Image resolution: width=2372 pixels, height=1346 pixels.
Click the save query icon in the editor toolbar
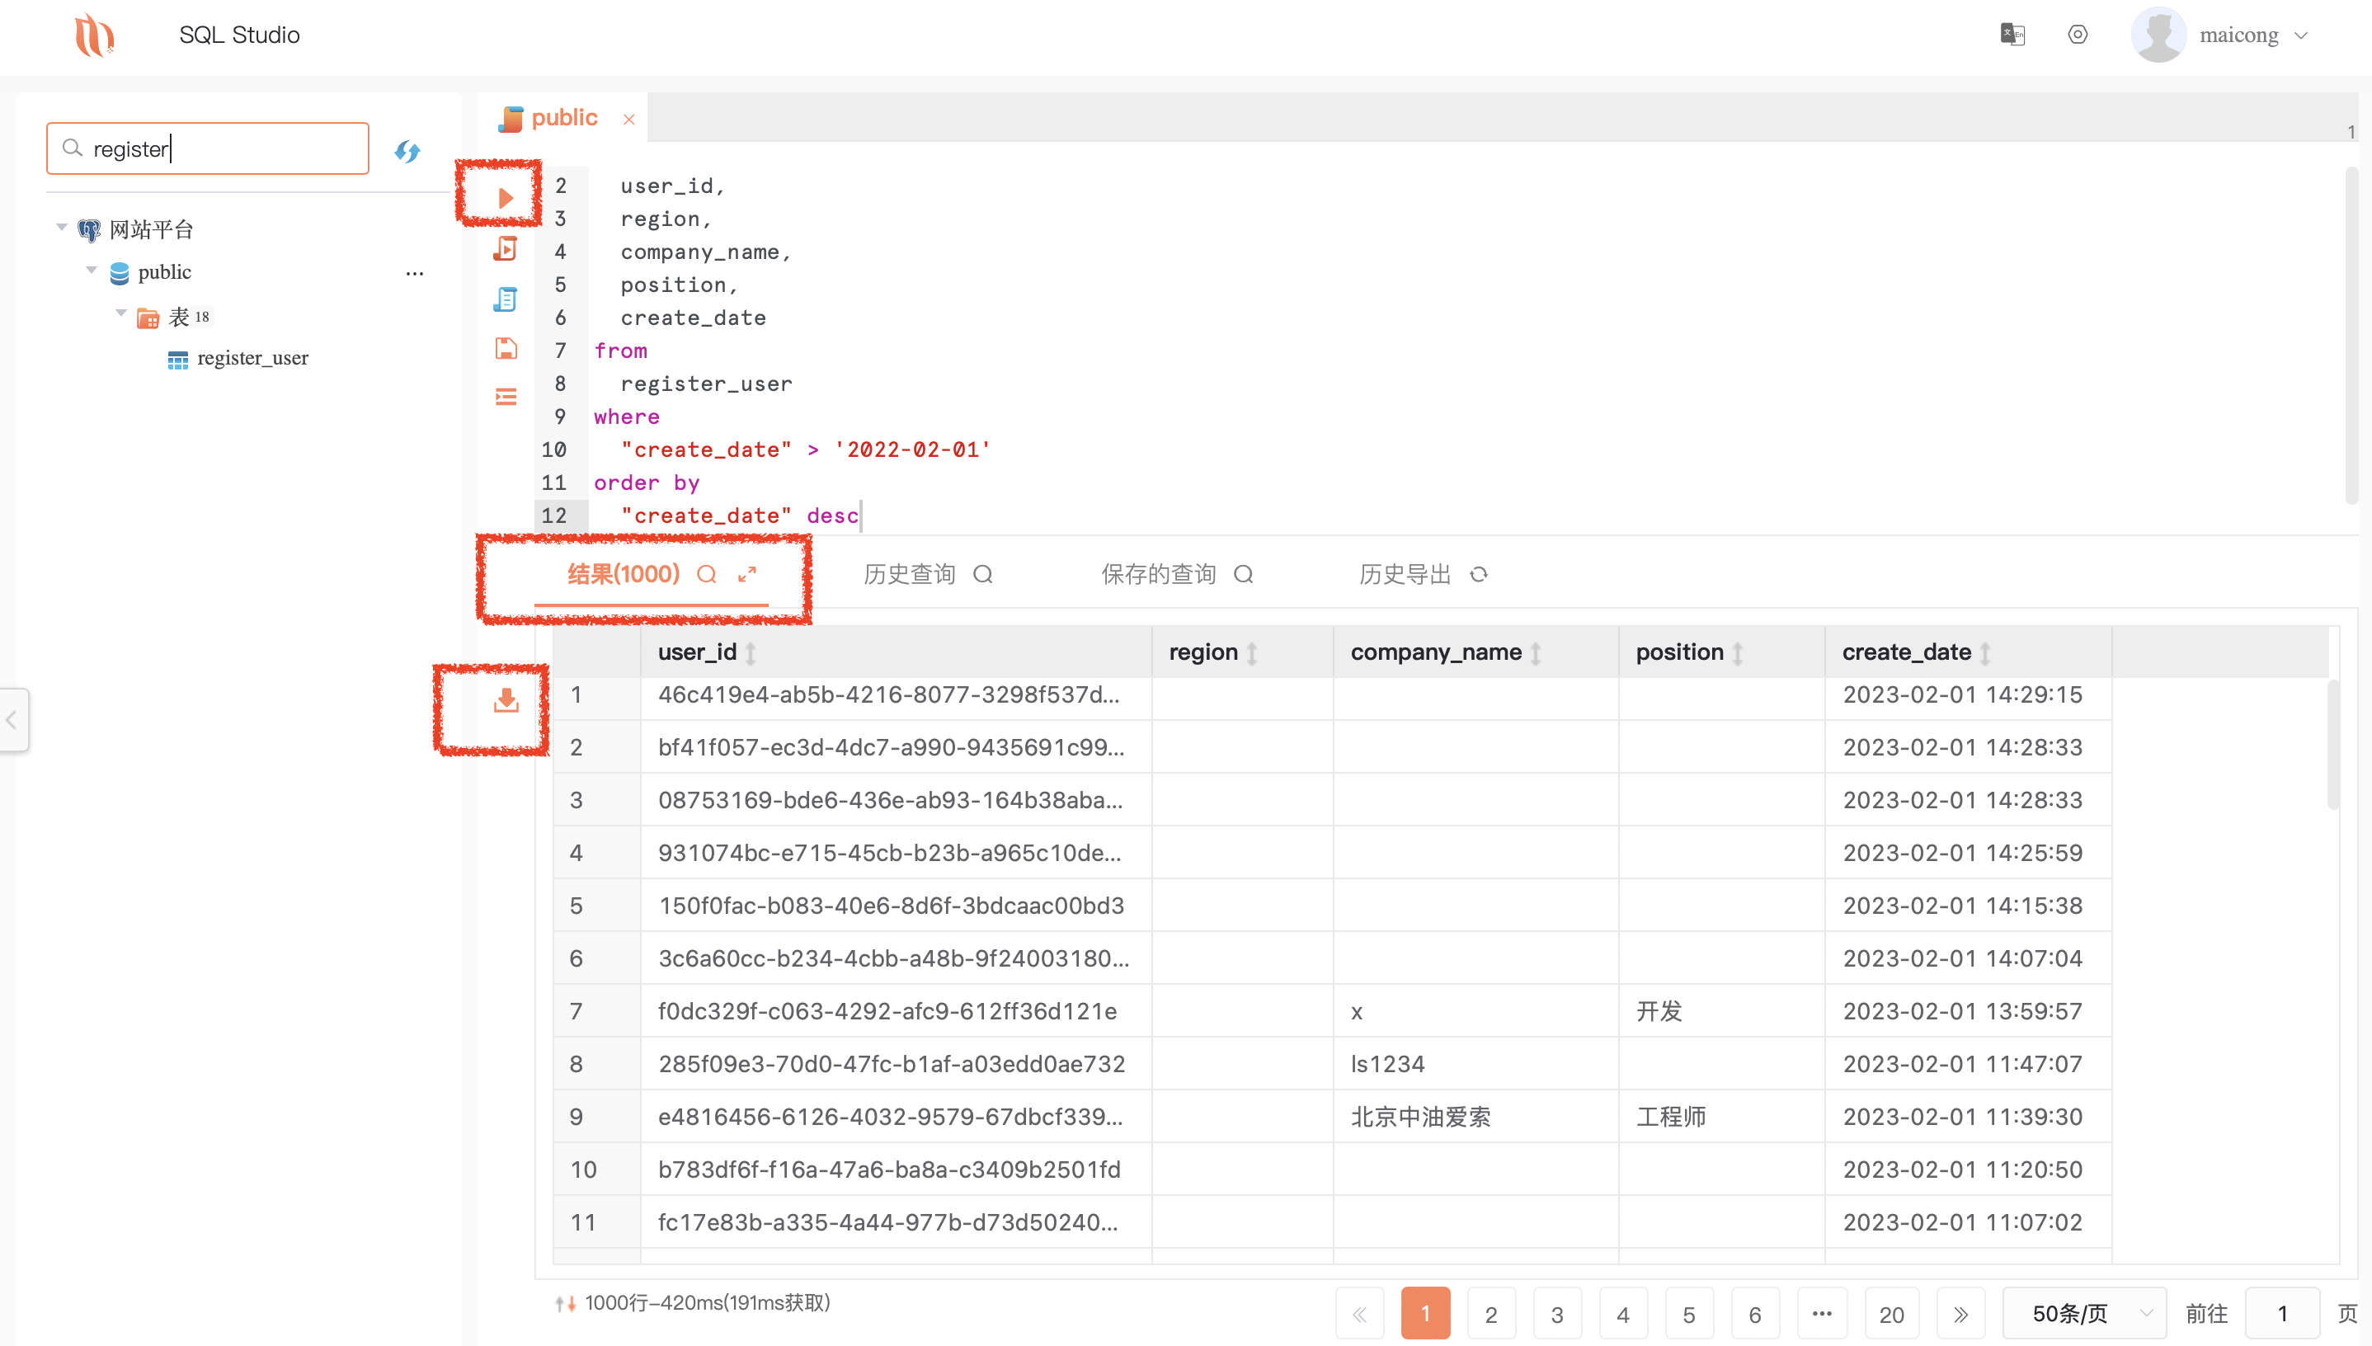[x=506, y=349]
